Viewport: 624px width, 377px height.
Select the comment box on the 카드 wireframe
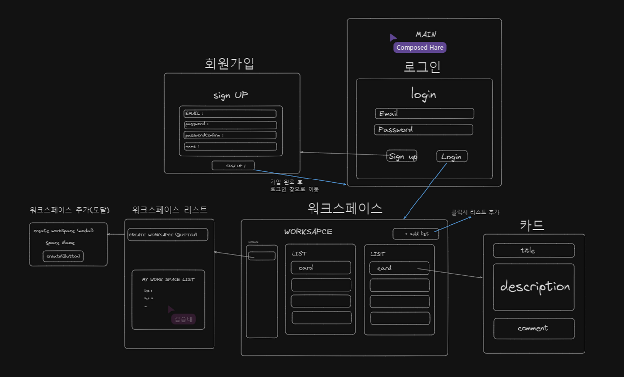click(533, 328)
